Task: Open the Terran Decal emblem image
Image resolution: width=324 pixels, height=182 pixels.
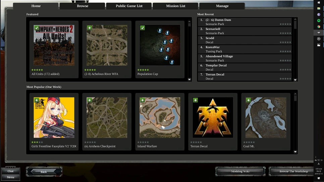Action: [213, 118]
